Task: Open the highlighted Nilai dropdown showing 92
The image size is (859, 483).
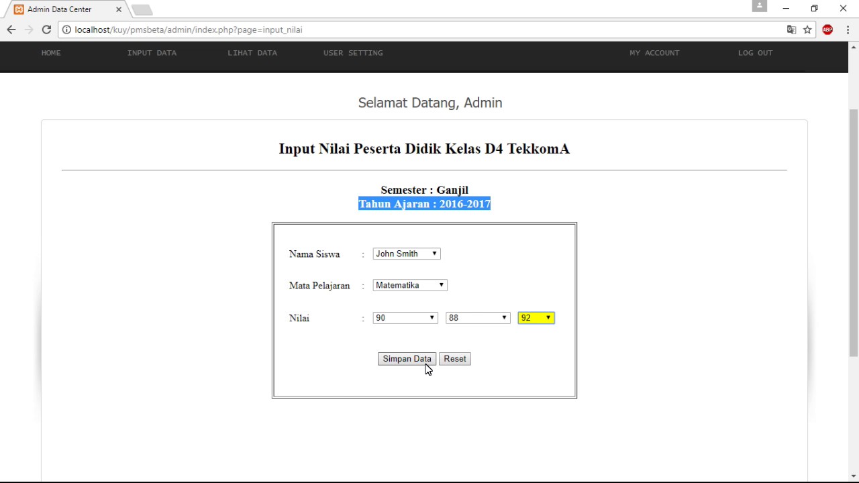Action: pyautogui.click(x=536, y=318)
